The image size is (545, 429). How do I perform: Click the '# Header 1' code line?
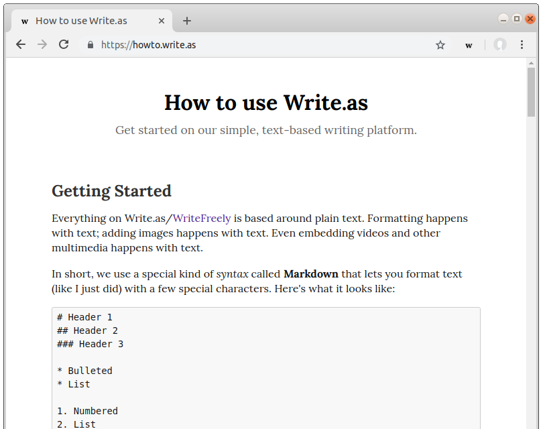point(85,317)
